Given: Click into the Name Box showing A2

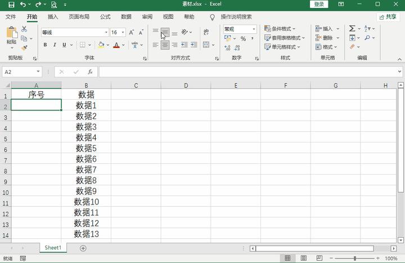Looking at the screenshot, I should click(22, 72).
